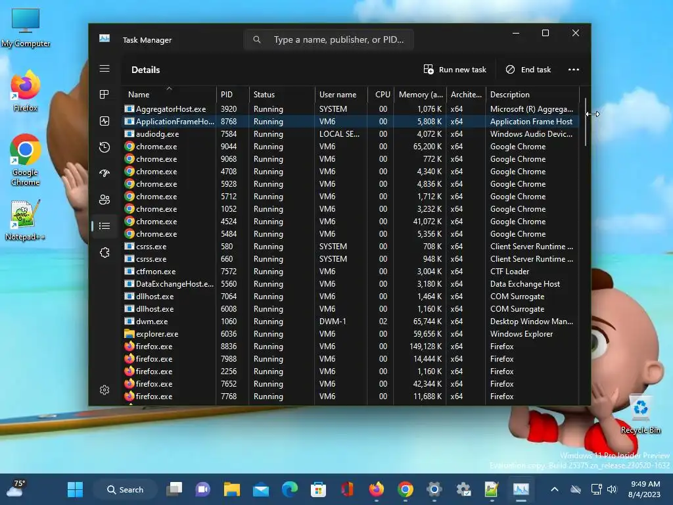Image resolution: width=673 pixels, height=505 pixels.
Task: Select the audiodg.exe process
Action: tap(350, 134)
